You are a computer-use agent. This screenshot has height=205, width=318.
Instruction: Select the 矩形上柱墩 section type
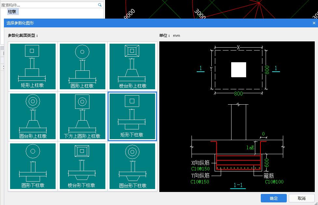(33, 66)
